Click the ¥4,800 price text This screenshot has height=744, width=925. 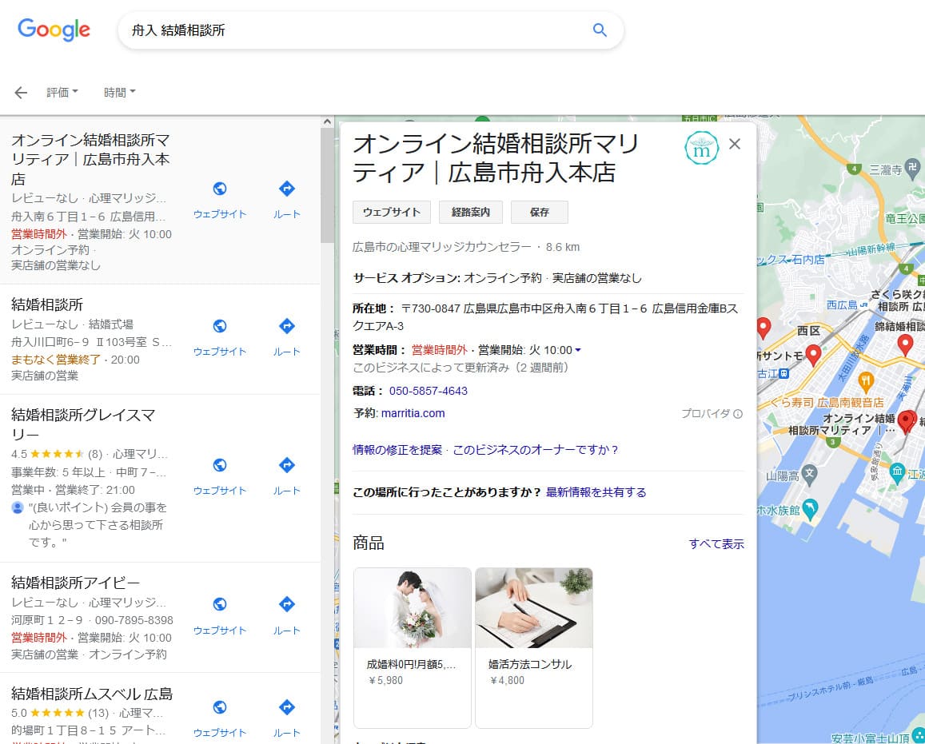coord(507,680)
